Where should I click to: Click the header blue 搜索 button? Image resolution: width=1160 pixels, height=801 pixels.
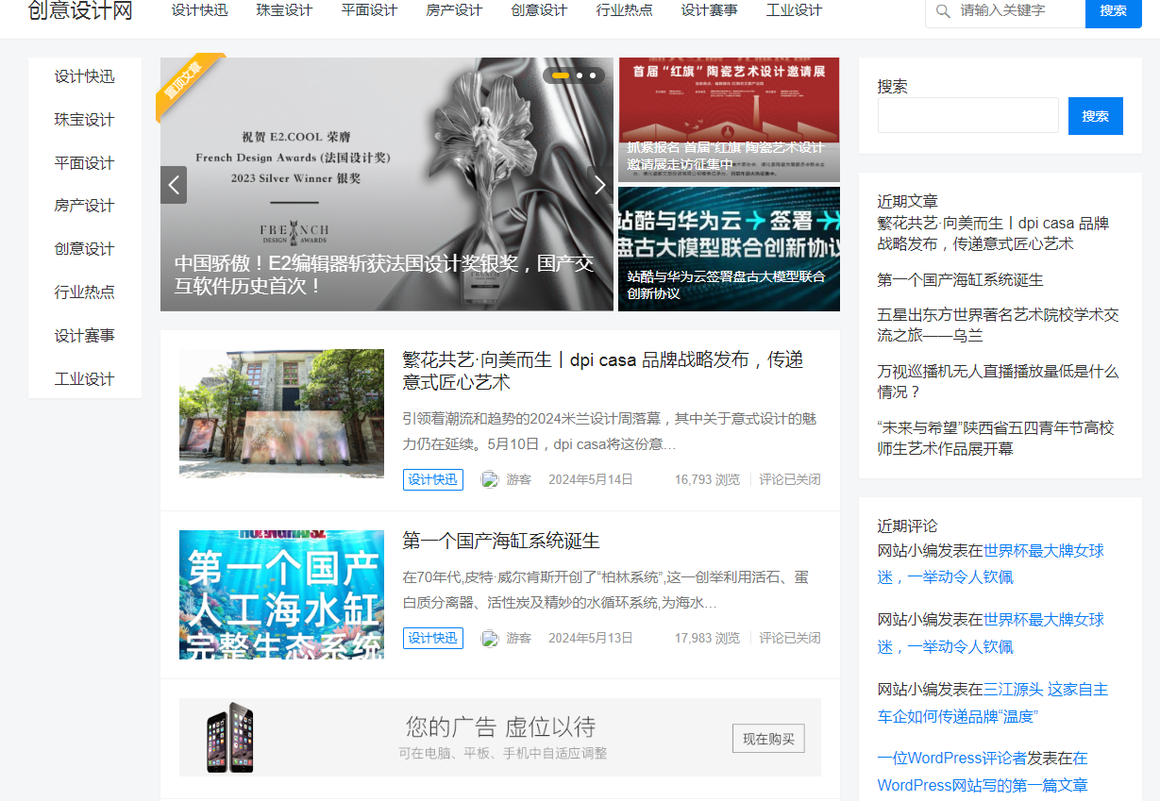(x=1114, y=11)
